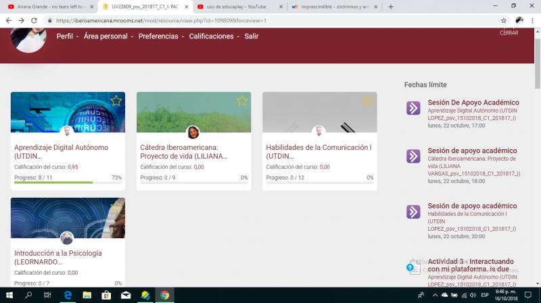Launch Microsoft Edge from taskbar
This screenshot has width=541, height=303.
[x=68, y=295]
